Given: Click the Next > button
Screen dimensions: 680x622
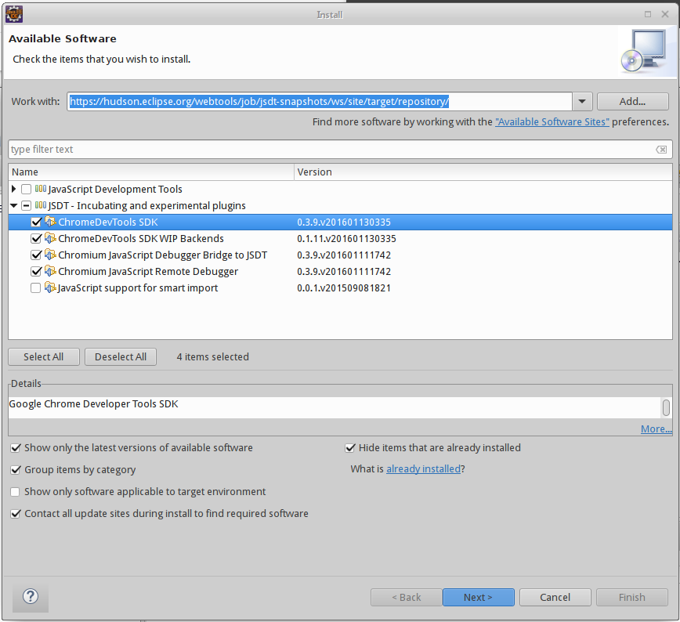Looking at the screenshot, I should coord(479,597).
